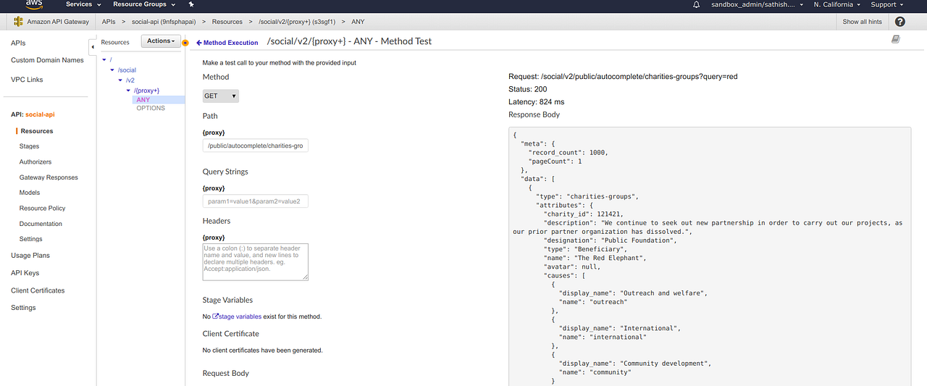
Task: Click the Latency: 824 ms text
Action: 537,102
